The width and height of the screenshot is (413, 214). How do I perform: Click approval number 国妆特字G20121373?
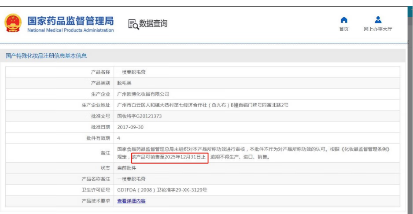(140, 116)
